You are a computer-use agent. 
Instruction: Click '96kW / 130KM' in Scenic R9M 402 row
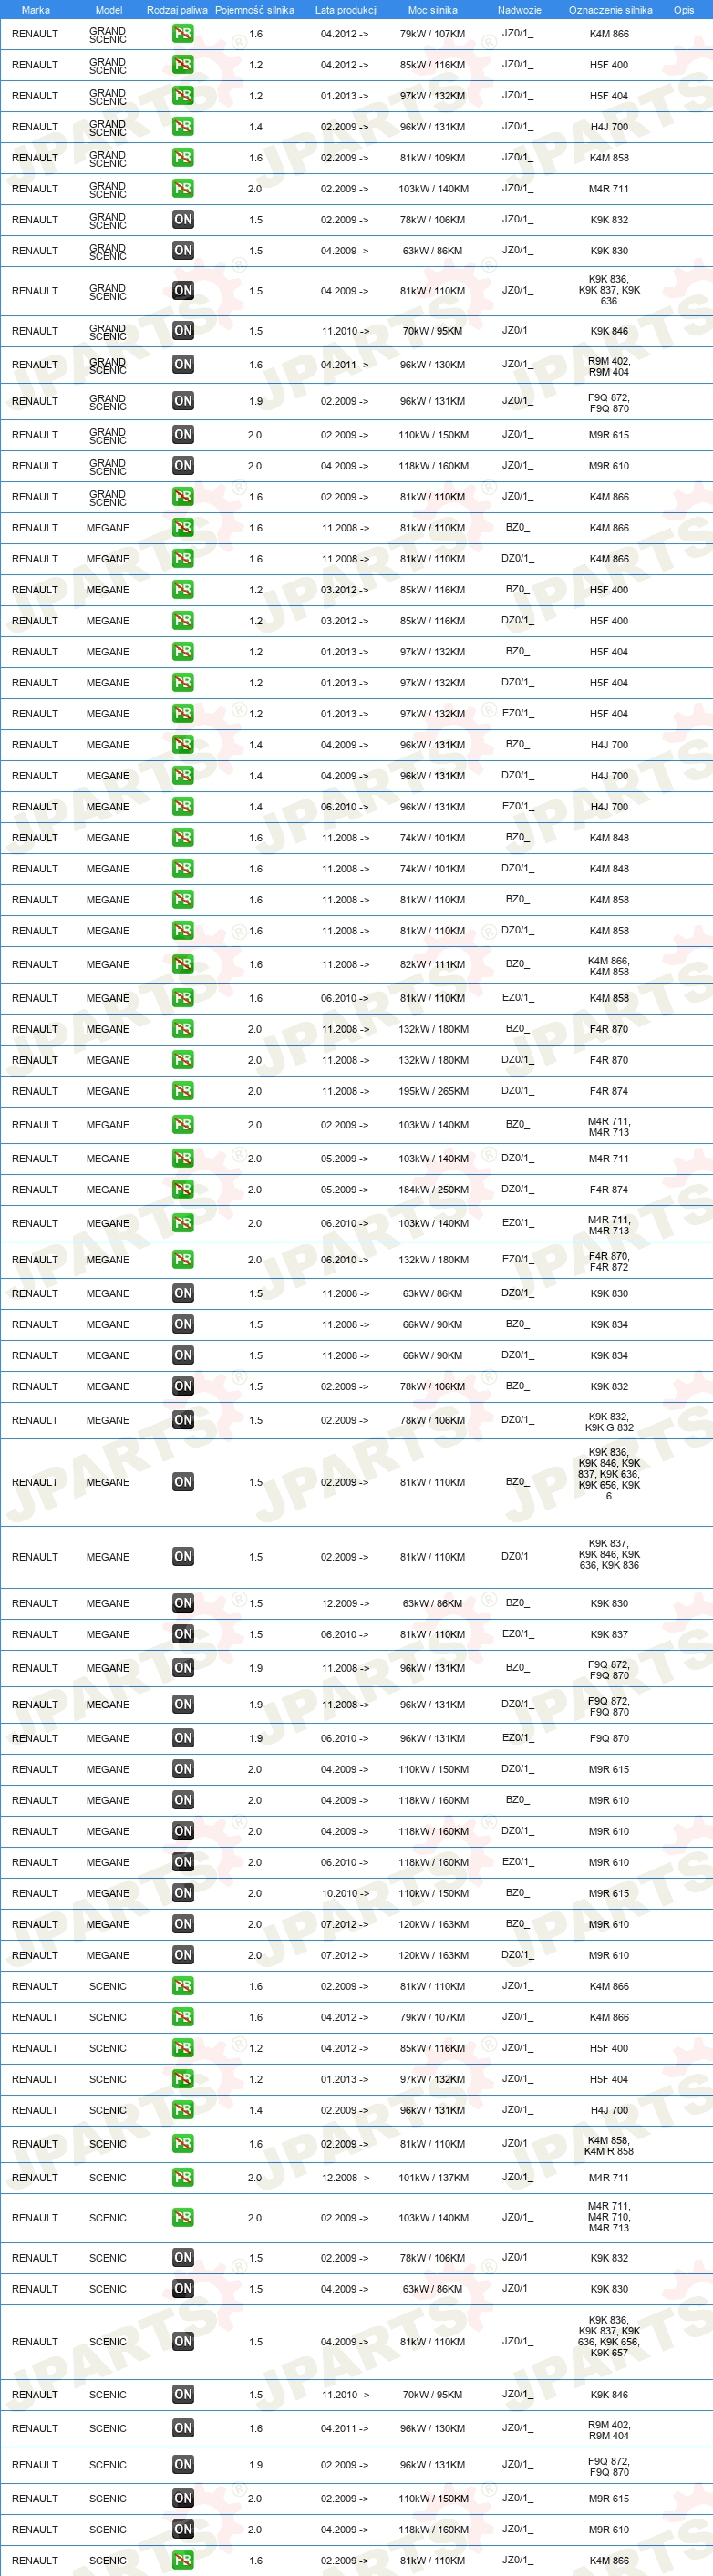[x=433, y=2428]
